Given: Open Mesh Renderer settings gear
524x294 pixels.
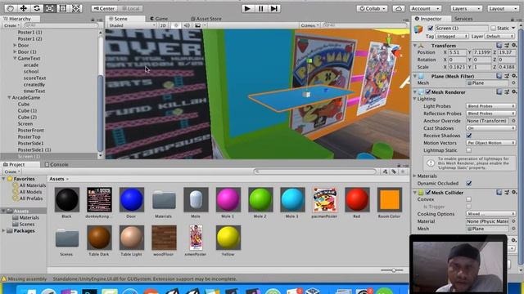Looking at the screenshot, I should 514,92.
